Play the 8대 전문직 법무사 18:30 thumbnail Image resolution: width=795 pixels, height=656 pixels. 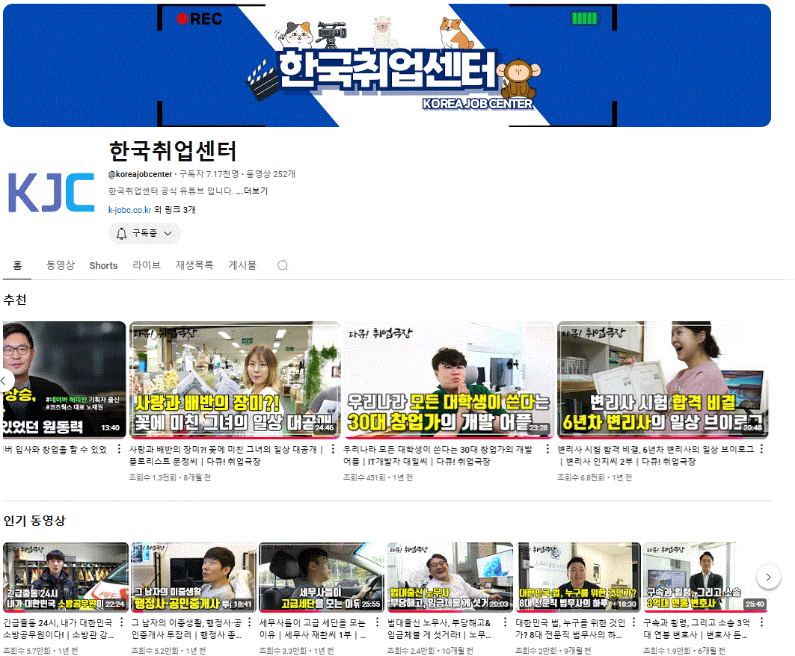tap(578, 577)
